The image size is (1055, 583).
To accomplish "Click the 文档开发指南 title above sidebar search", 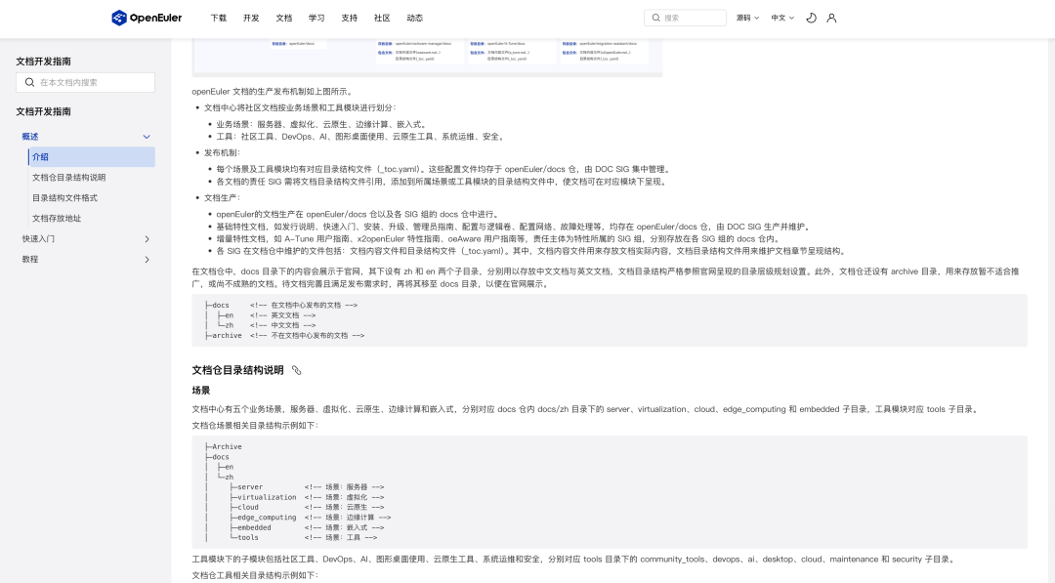I will point(44,62).
